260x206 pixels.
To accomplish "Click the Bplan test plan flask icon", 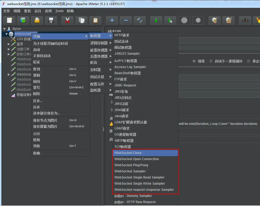I will pyautogui.click(x=9, y=29).
